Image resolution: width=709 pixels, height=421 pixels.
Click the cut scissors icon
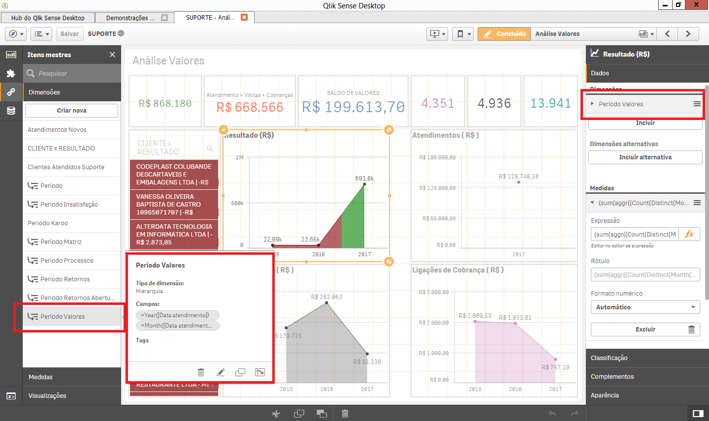click(x=276, y=414)
